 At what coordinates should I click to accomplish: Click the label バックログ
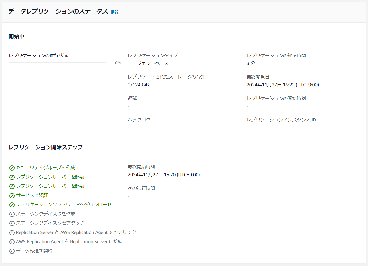coord(139,120)
